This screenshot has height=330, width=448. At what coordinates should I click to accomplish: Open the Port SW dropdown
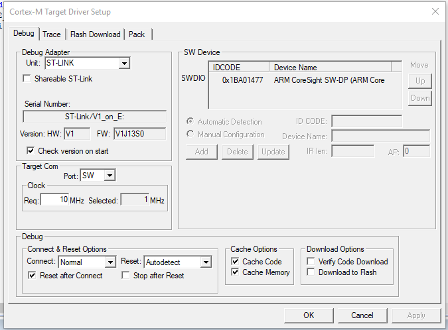click(110, 176)
